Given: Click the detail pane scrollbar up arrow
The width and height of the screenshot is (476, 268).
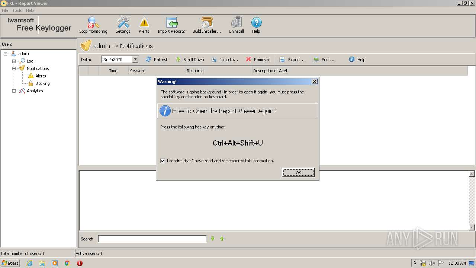Looking at the screenshot, I should (472, 174).
